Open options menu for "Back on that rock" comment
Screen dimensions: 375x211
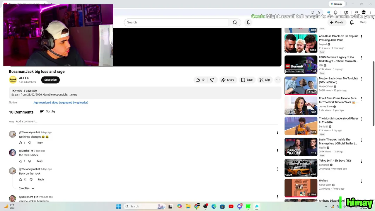point(277,169)
